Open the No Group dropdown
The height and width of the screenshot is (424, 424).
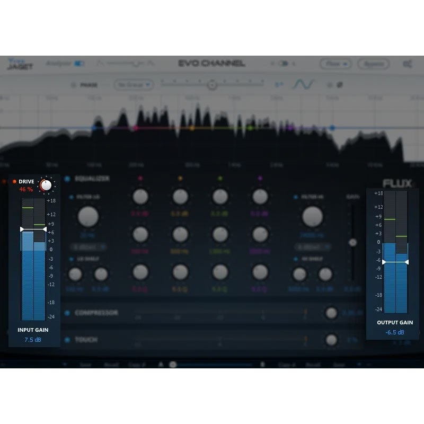pyautogui.click(x=134, y=85)
